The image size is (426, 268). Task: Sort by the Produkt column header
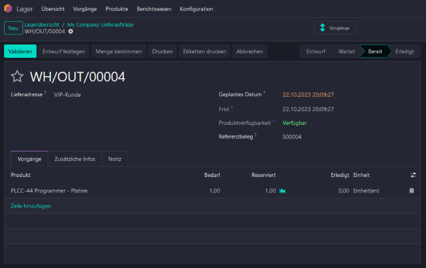[x=20, y=175]
